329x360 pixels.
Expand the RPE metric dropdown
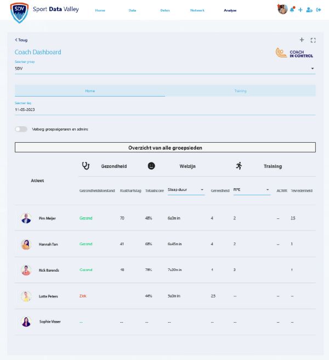[x=252, y=190]
